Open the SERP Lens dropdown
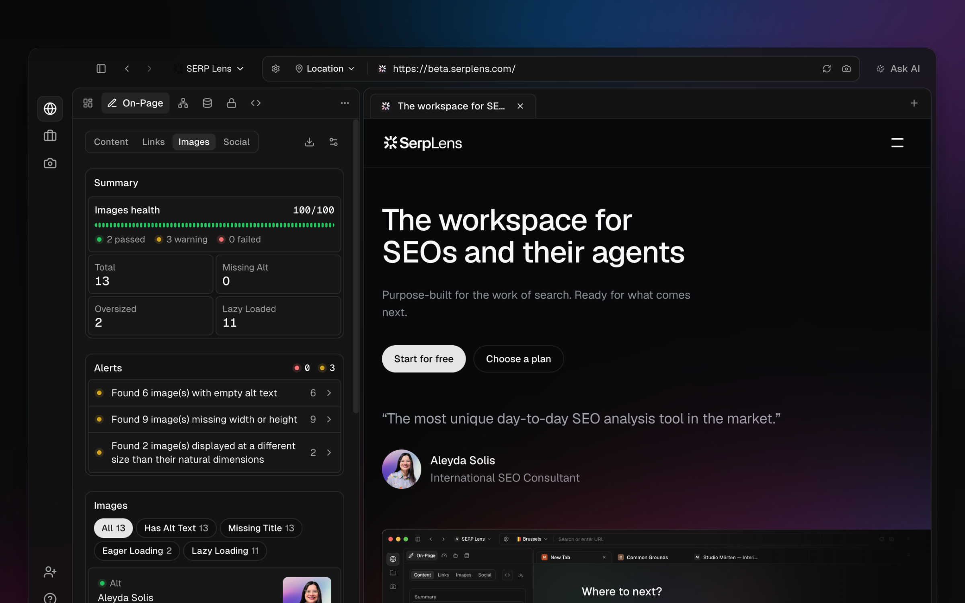Image resolution: width=965 pixels, height=603 pixels. [x=209, y=69]
